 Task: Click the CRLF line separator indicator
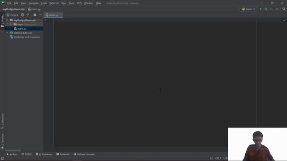218,158
